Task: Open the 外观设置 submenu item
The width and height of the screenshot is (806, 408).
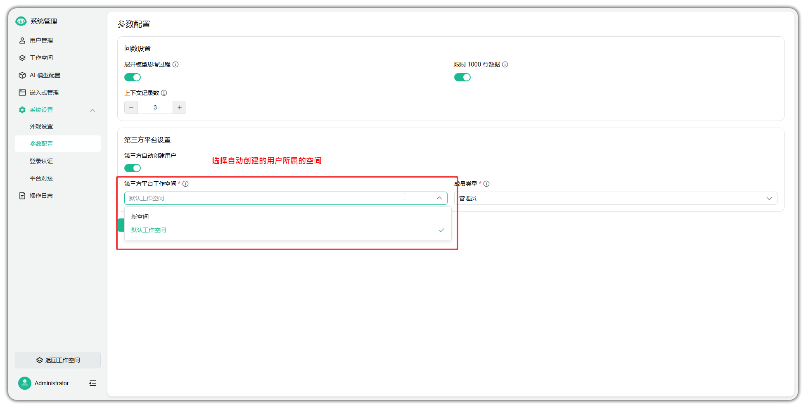Action: pos(41,126)
